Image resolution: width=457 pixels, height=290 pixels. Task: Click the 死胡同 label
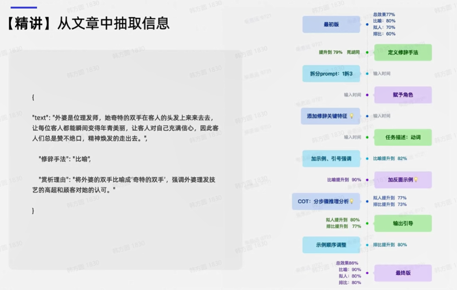click(353, 52)
